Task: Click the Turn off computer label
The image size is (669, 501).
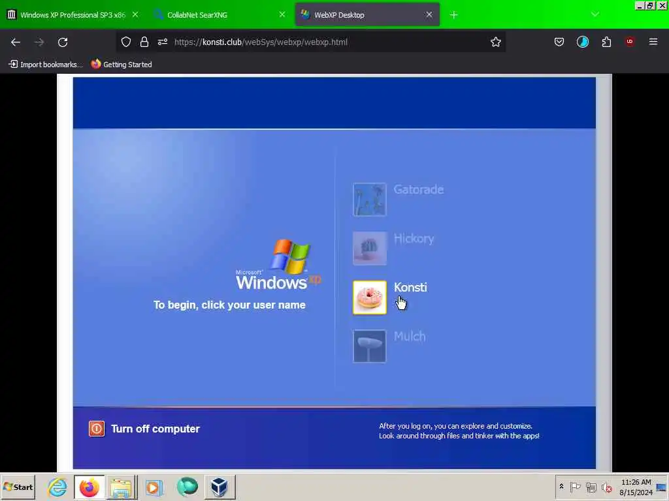Action: (x=155, y=429)
